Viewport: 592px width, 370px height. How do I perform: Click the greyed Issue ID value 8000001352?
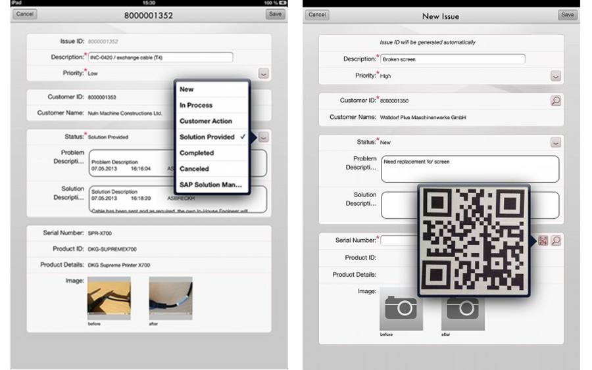[x=103, y=41]
